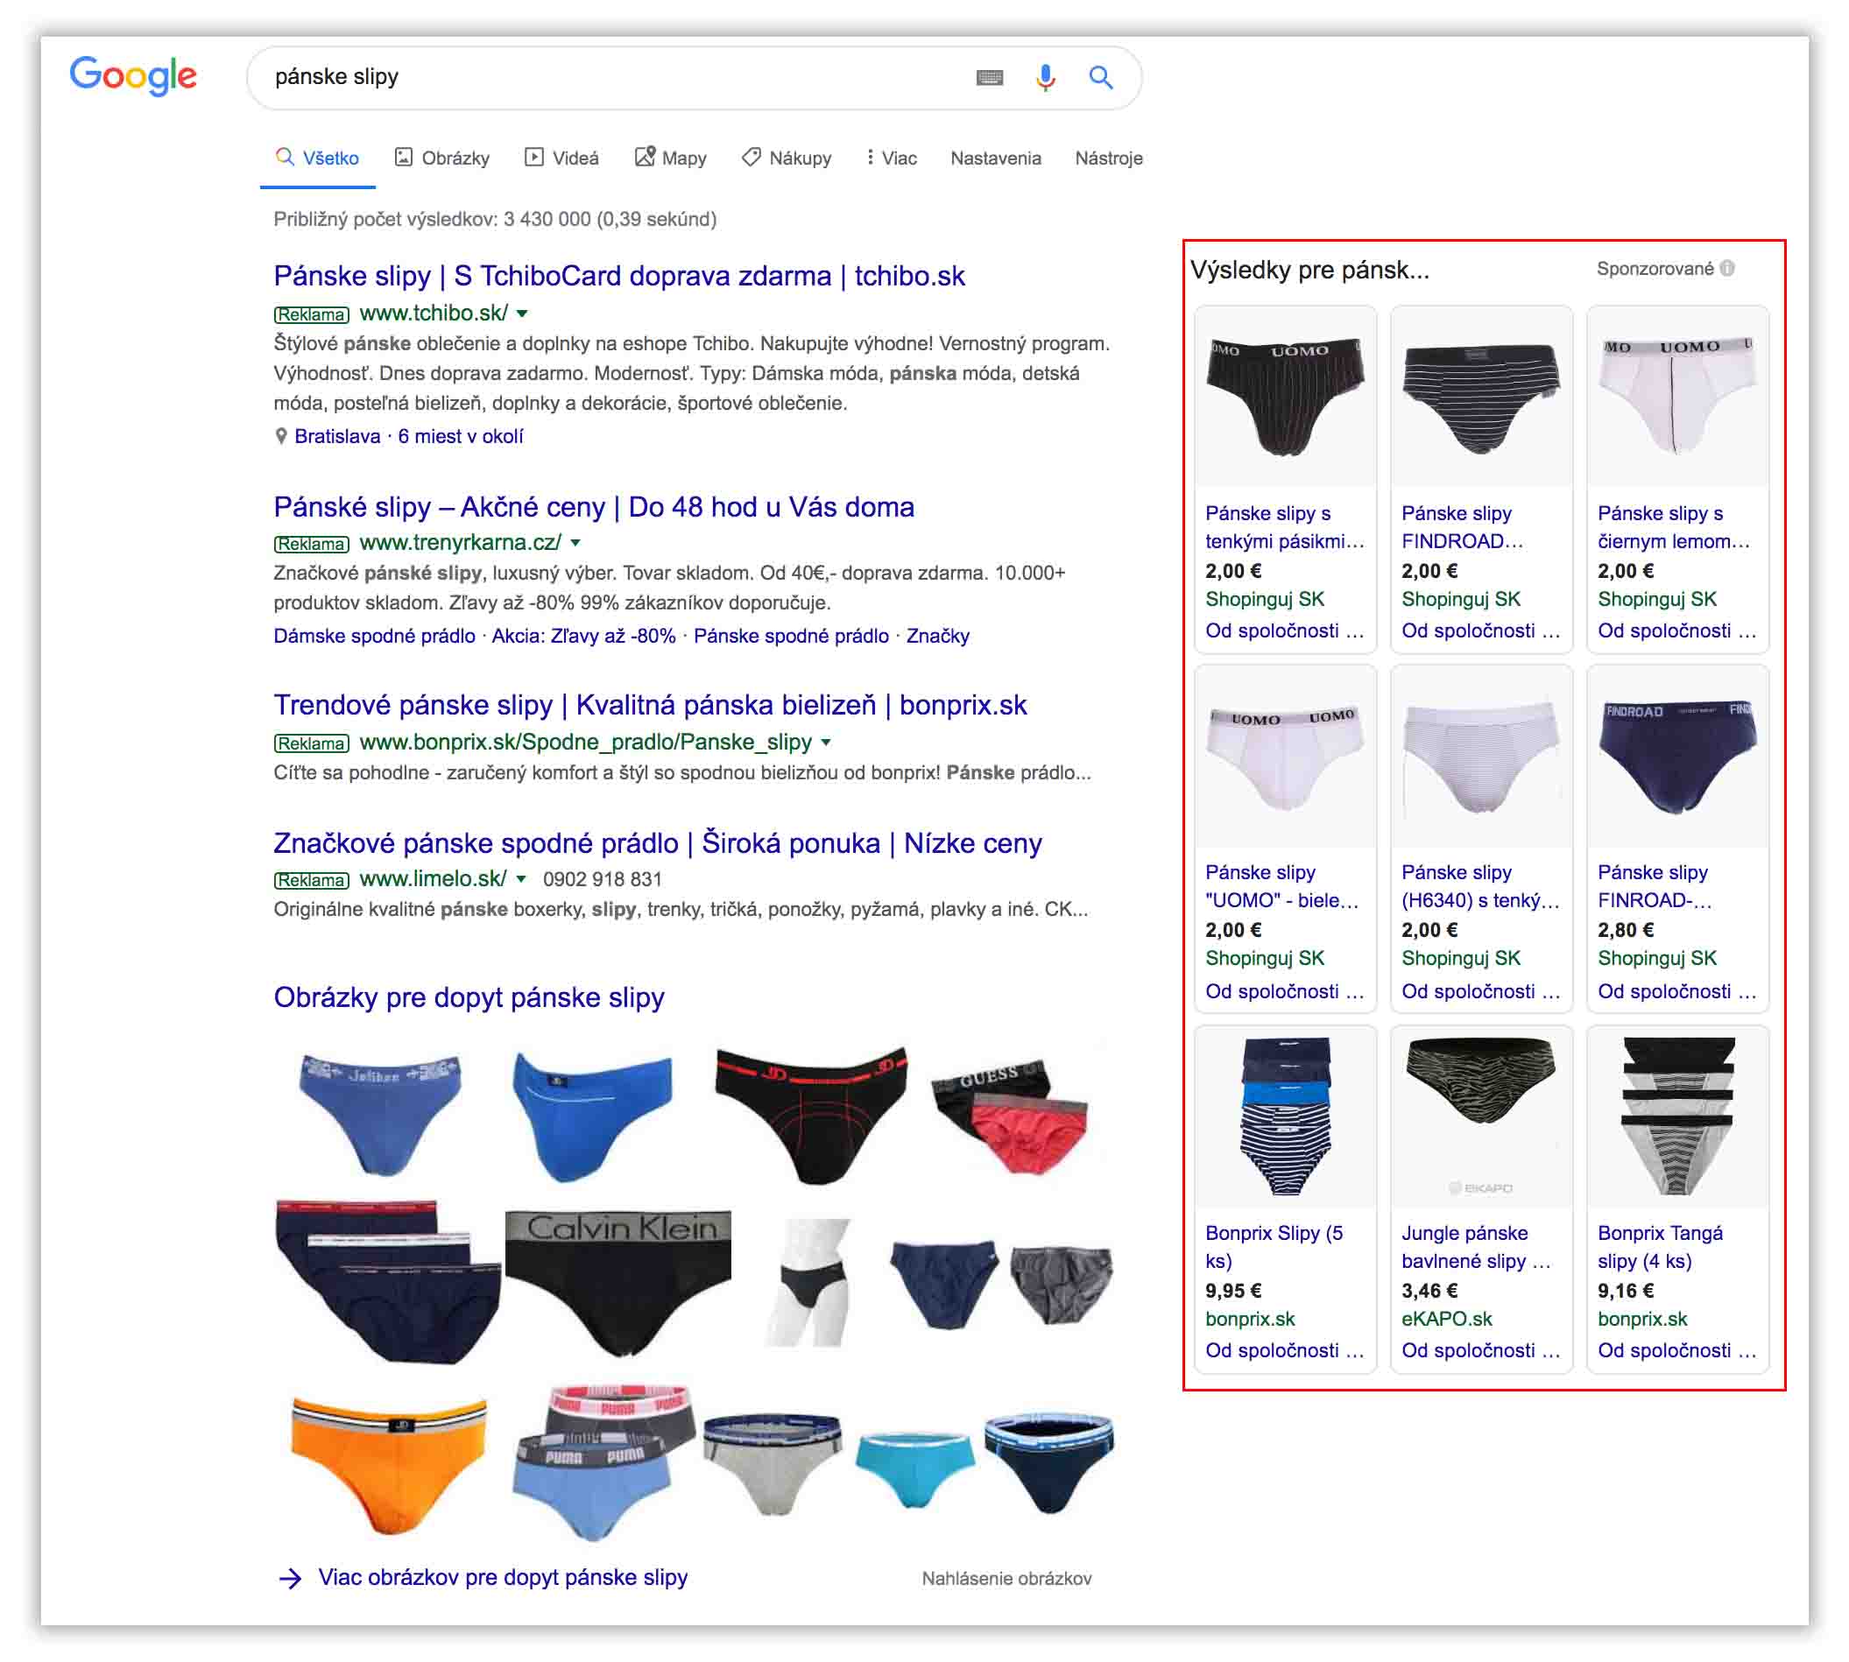The width and height of the screenshot is (1849, 1662).
Task: Open Jungle zebra-pattern briefs product image
Action: point(1481,1116)
